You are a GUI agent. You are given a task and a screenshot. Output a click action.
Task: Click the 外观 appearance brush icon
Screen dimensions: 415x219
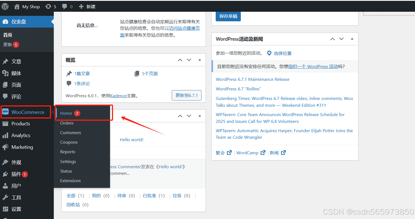5,162
